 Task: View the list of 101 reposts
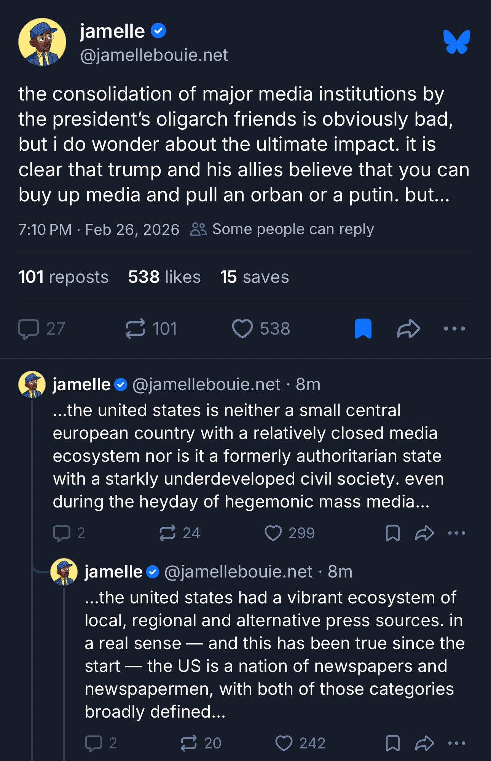pos(64,277)
